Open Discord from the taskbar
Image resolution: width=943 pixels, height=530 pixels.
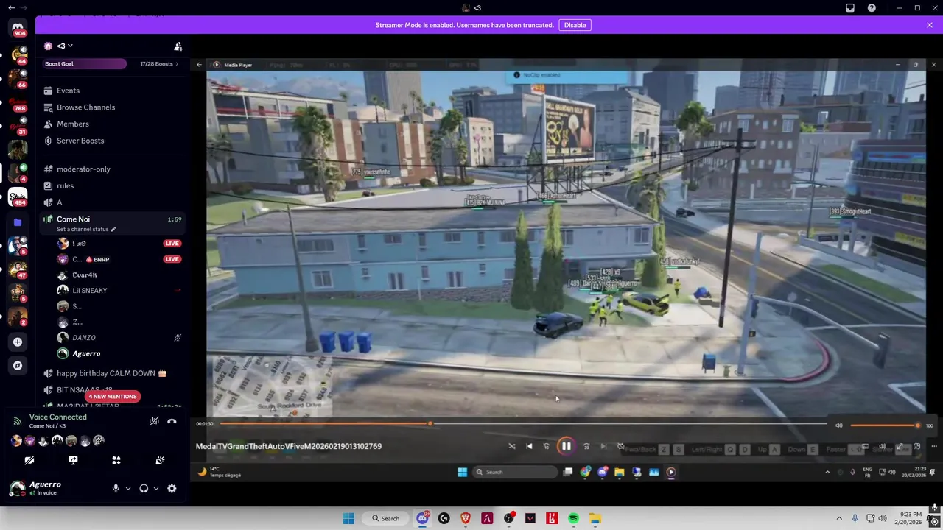(x=423, y=518)
